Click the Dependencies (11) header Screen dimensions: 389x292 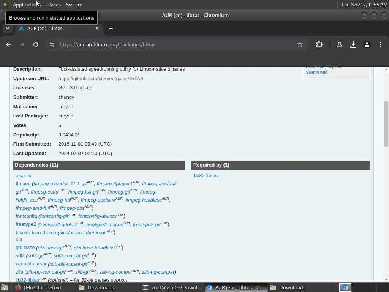[99, 165]
